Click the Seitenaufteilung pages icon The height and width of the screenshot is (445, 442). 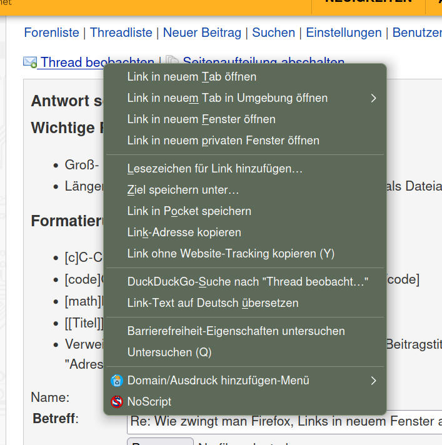tap(173, 61)
